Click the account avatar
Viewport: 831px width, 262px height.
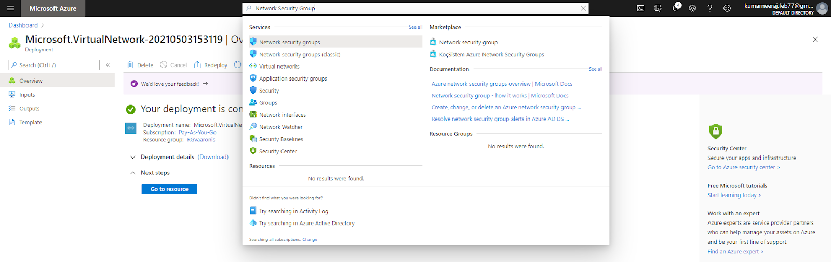822,8
